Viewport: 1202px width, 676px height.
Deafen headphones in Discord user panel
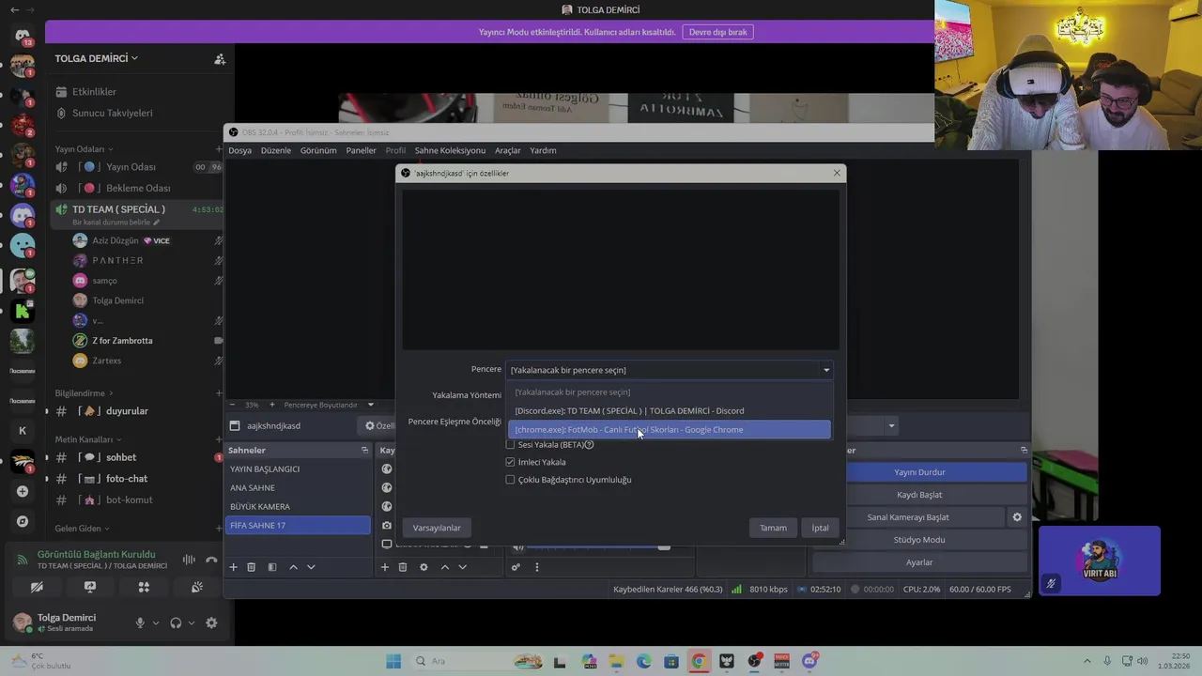coord(176,622)
